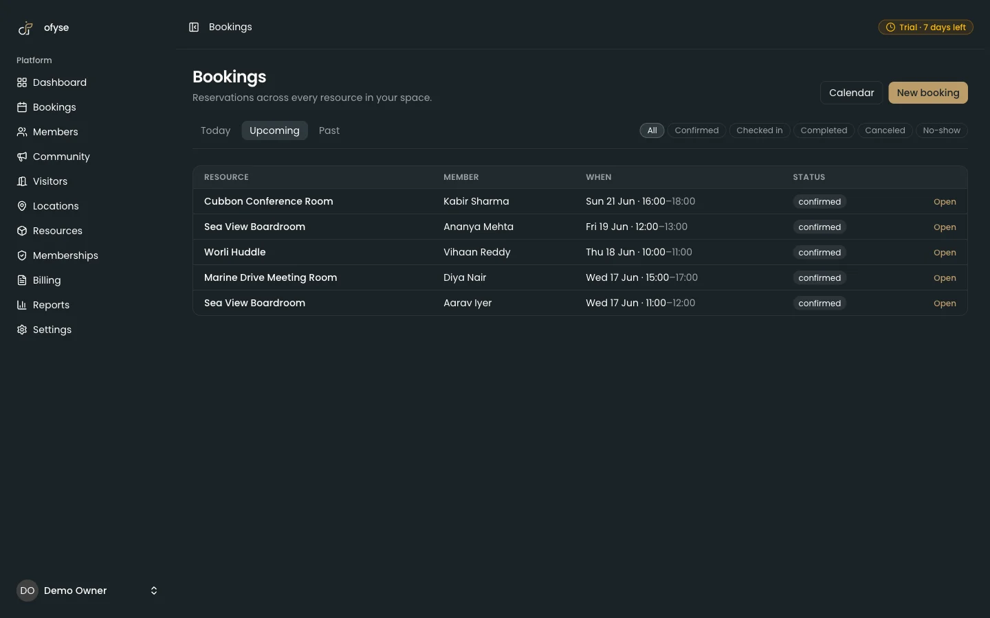Screen dimensions: 990x618
Task: Click the Wed 17 Jun 11:00–12:00 time
Action: (640, 303)
